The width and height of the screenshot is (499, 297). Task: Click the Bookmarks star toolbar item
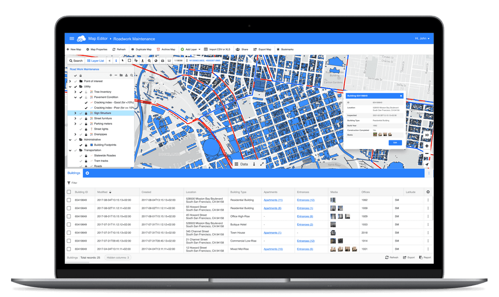285,49
